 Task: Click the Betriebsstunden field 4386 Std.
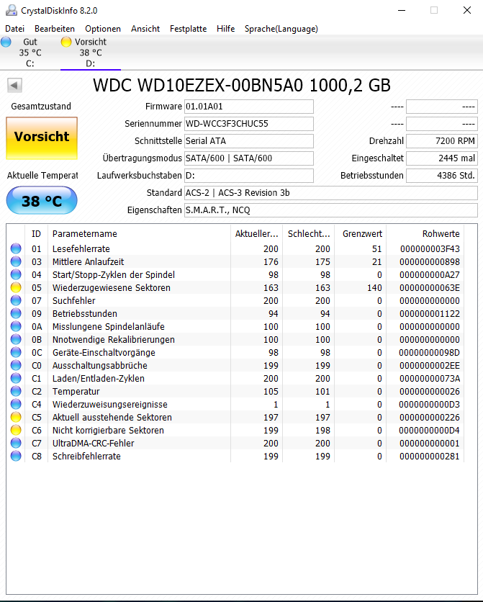pyautogui.click(x=442, y=176)
